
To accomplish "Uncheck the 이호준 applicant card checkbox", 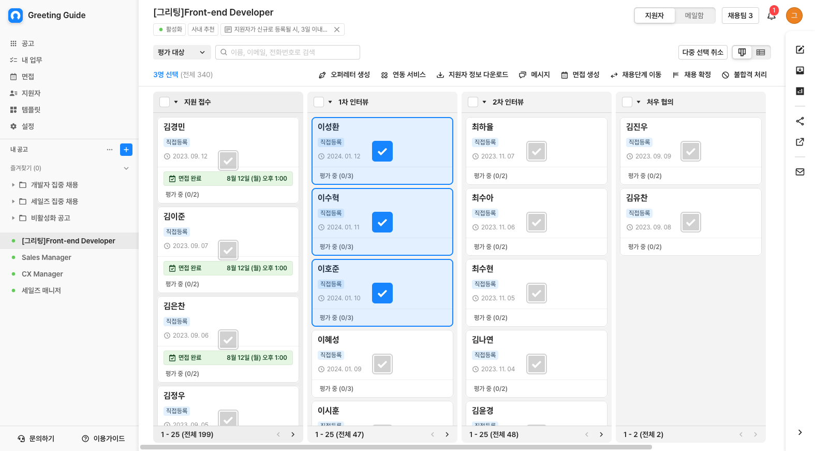I will tap(382, 293).
